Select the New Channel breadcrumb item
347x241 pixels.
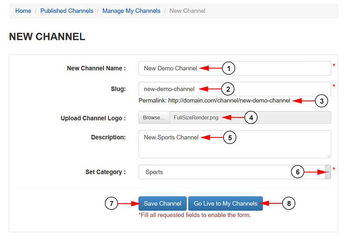point(187,11)
